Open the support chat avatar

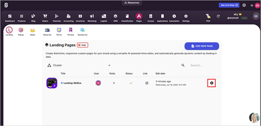pyautogui.click(x=254, y=118)
